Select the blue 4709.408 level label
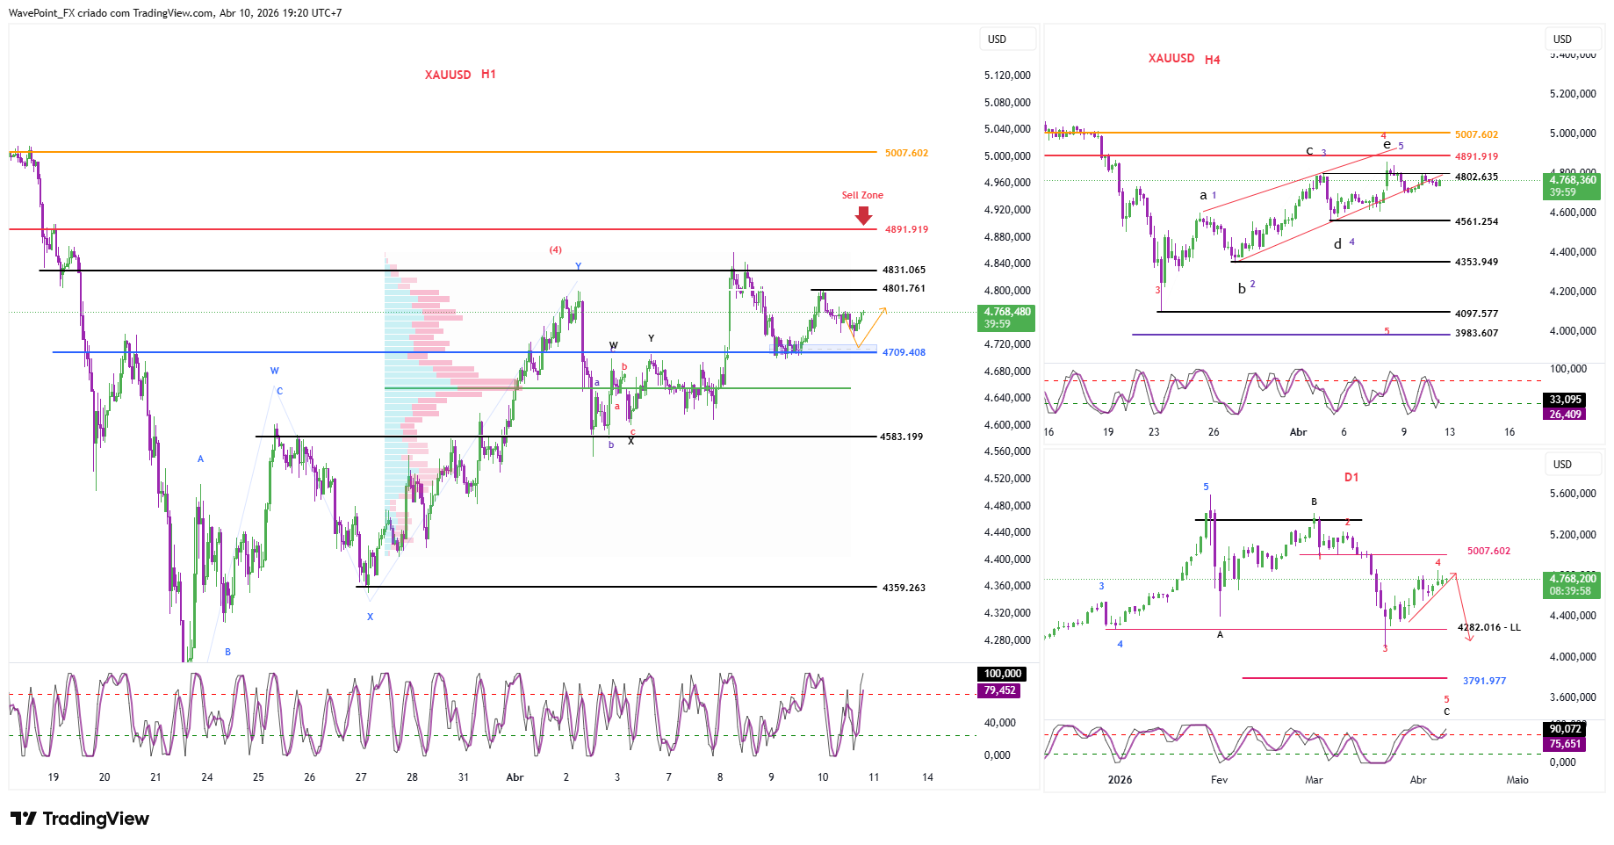The width and height of the screenshot is (1614, 845). pyautogui.click(x=904, y=352)
